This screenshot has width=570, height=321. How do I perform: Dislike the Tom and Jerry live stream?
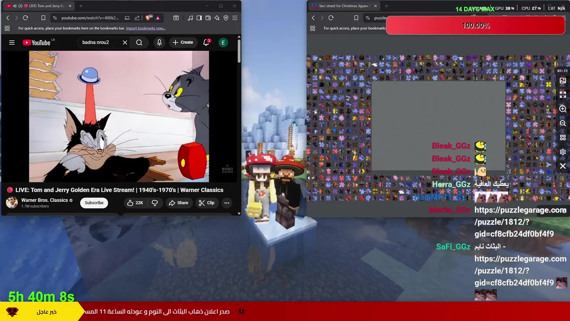pyautogui.click(x=155, y=203)
